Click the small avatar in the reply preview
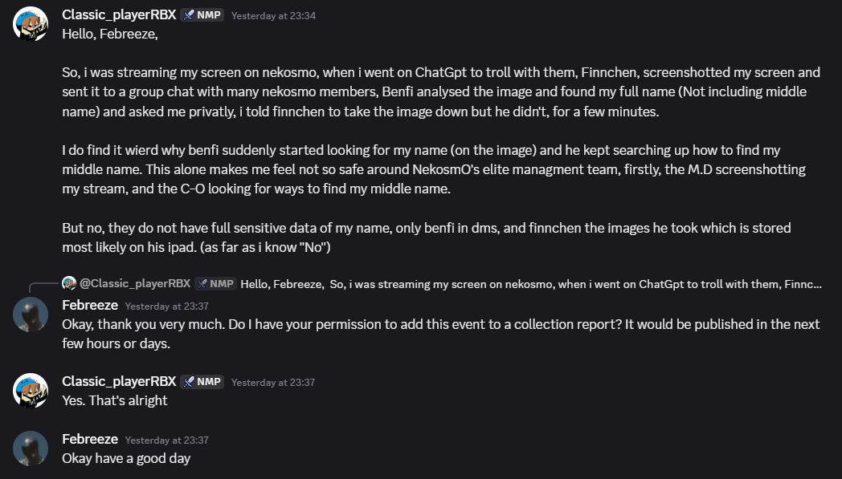 pyautogui.click(x=69, y=283)
